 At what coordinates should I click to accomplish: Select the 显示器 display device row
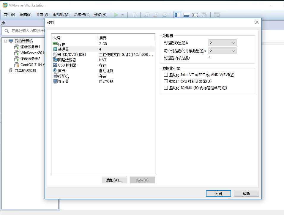[x=103, y=81]
